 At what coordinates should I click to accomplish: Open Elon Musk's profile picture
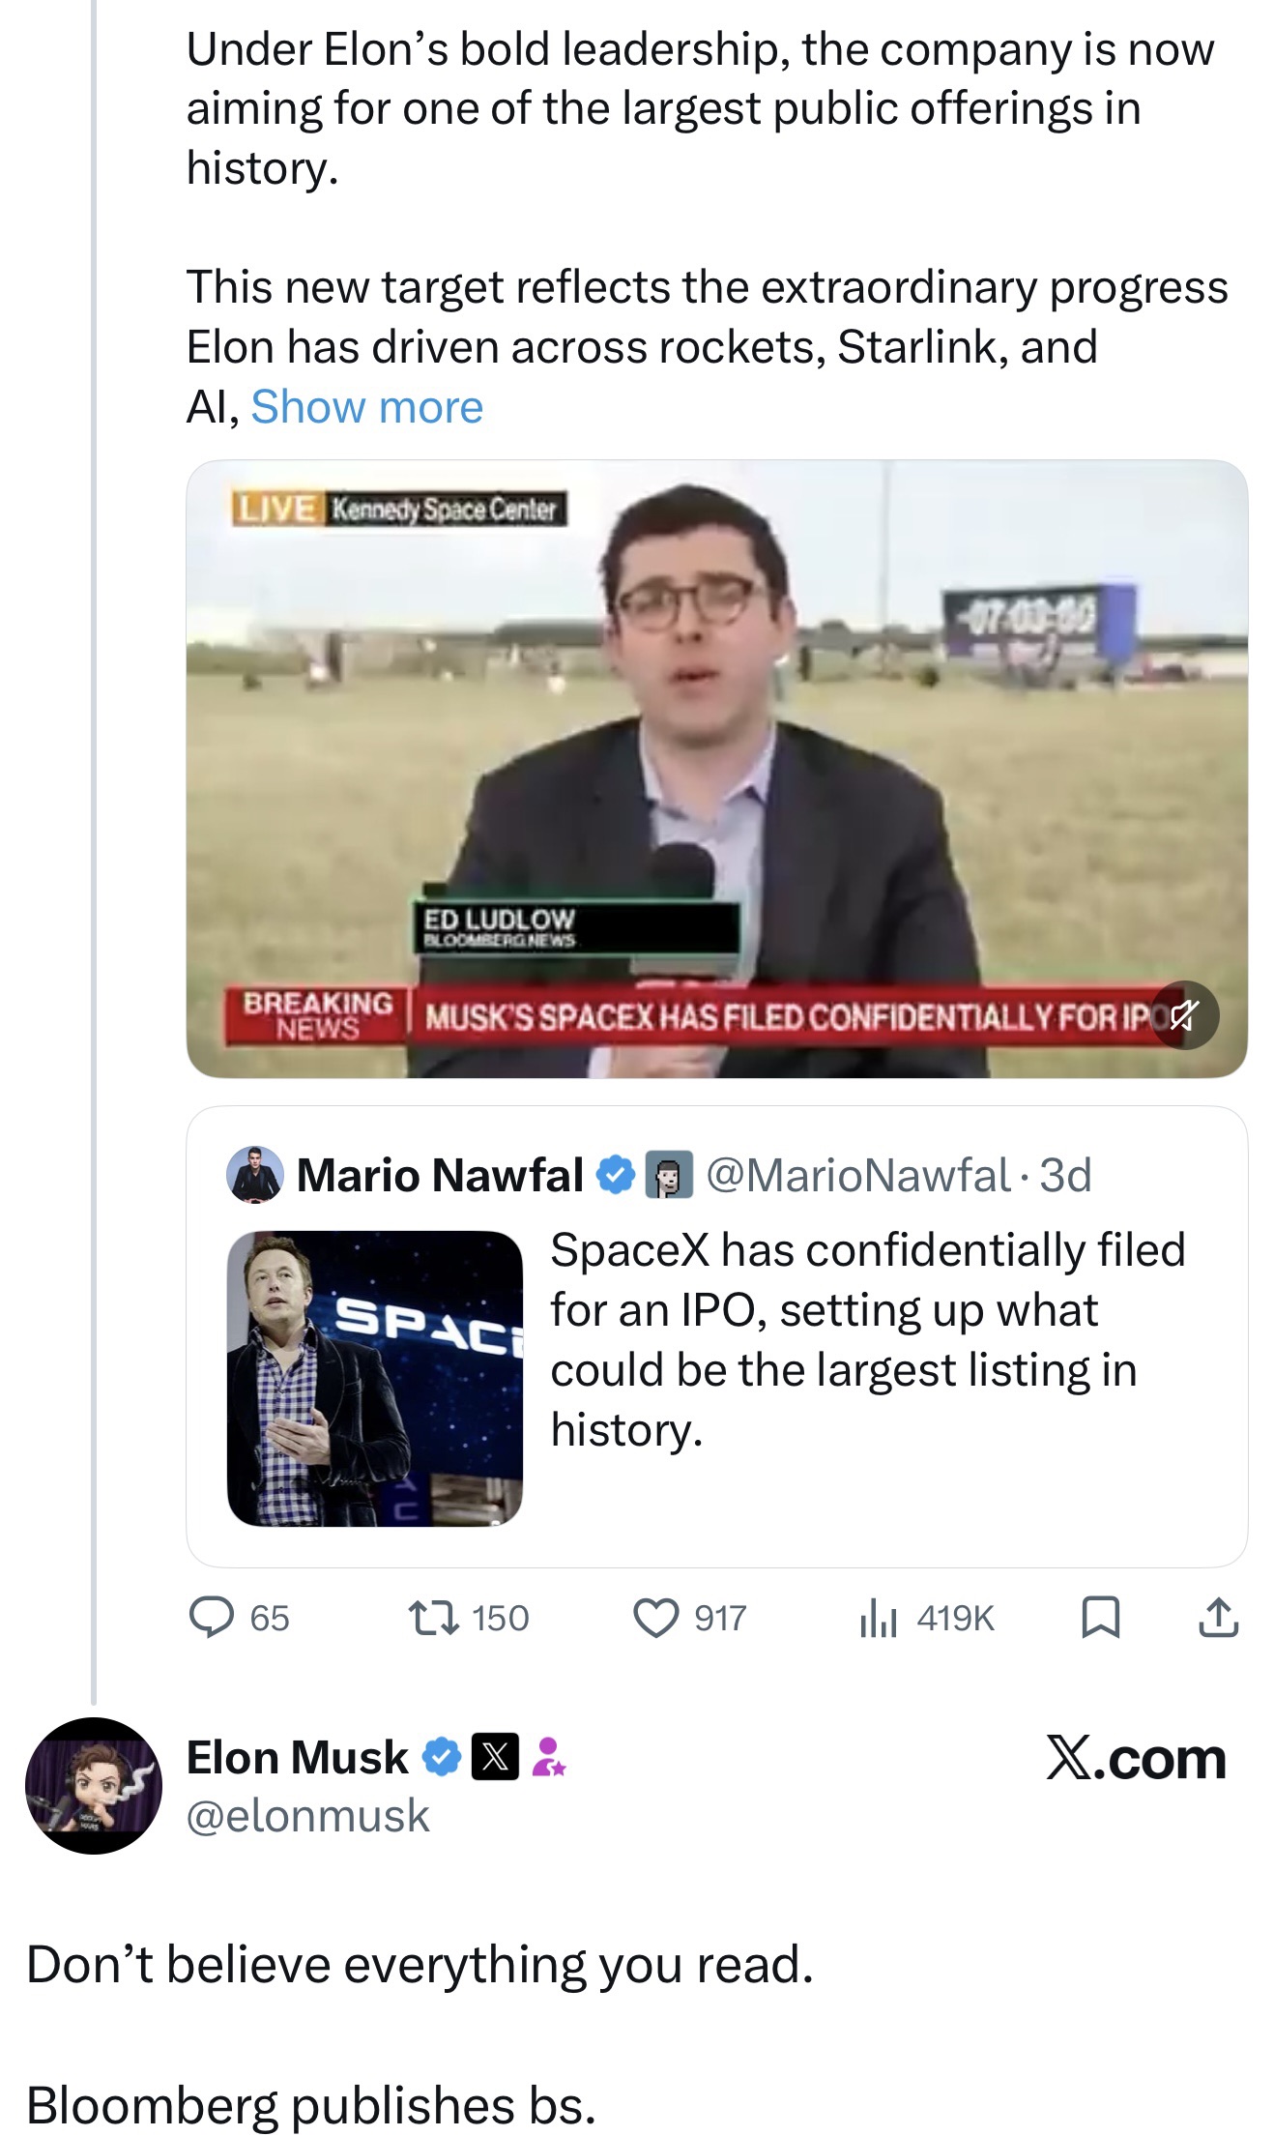tap(94, 1785)
